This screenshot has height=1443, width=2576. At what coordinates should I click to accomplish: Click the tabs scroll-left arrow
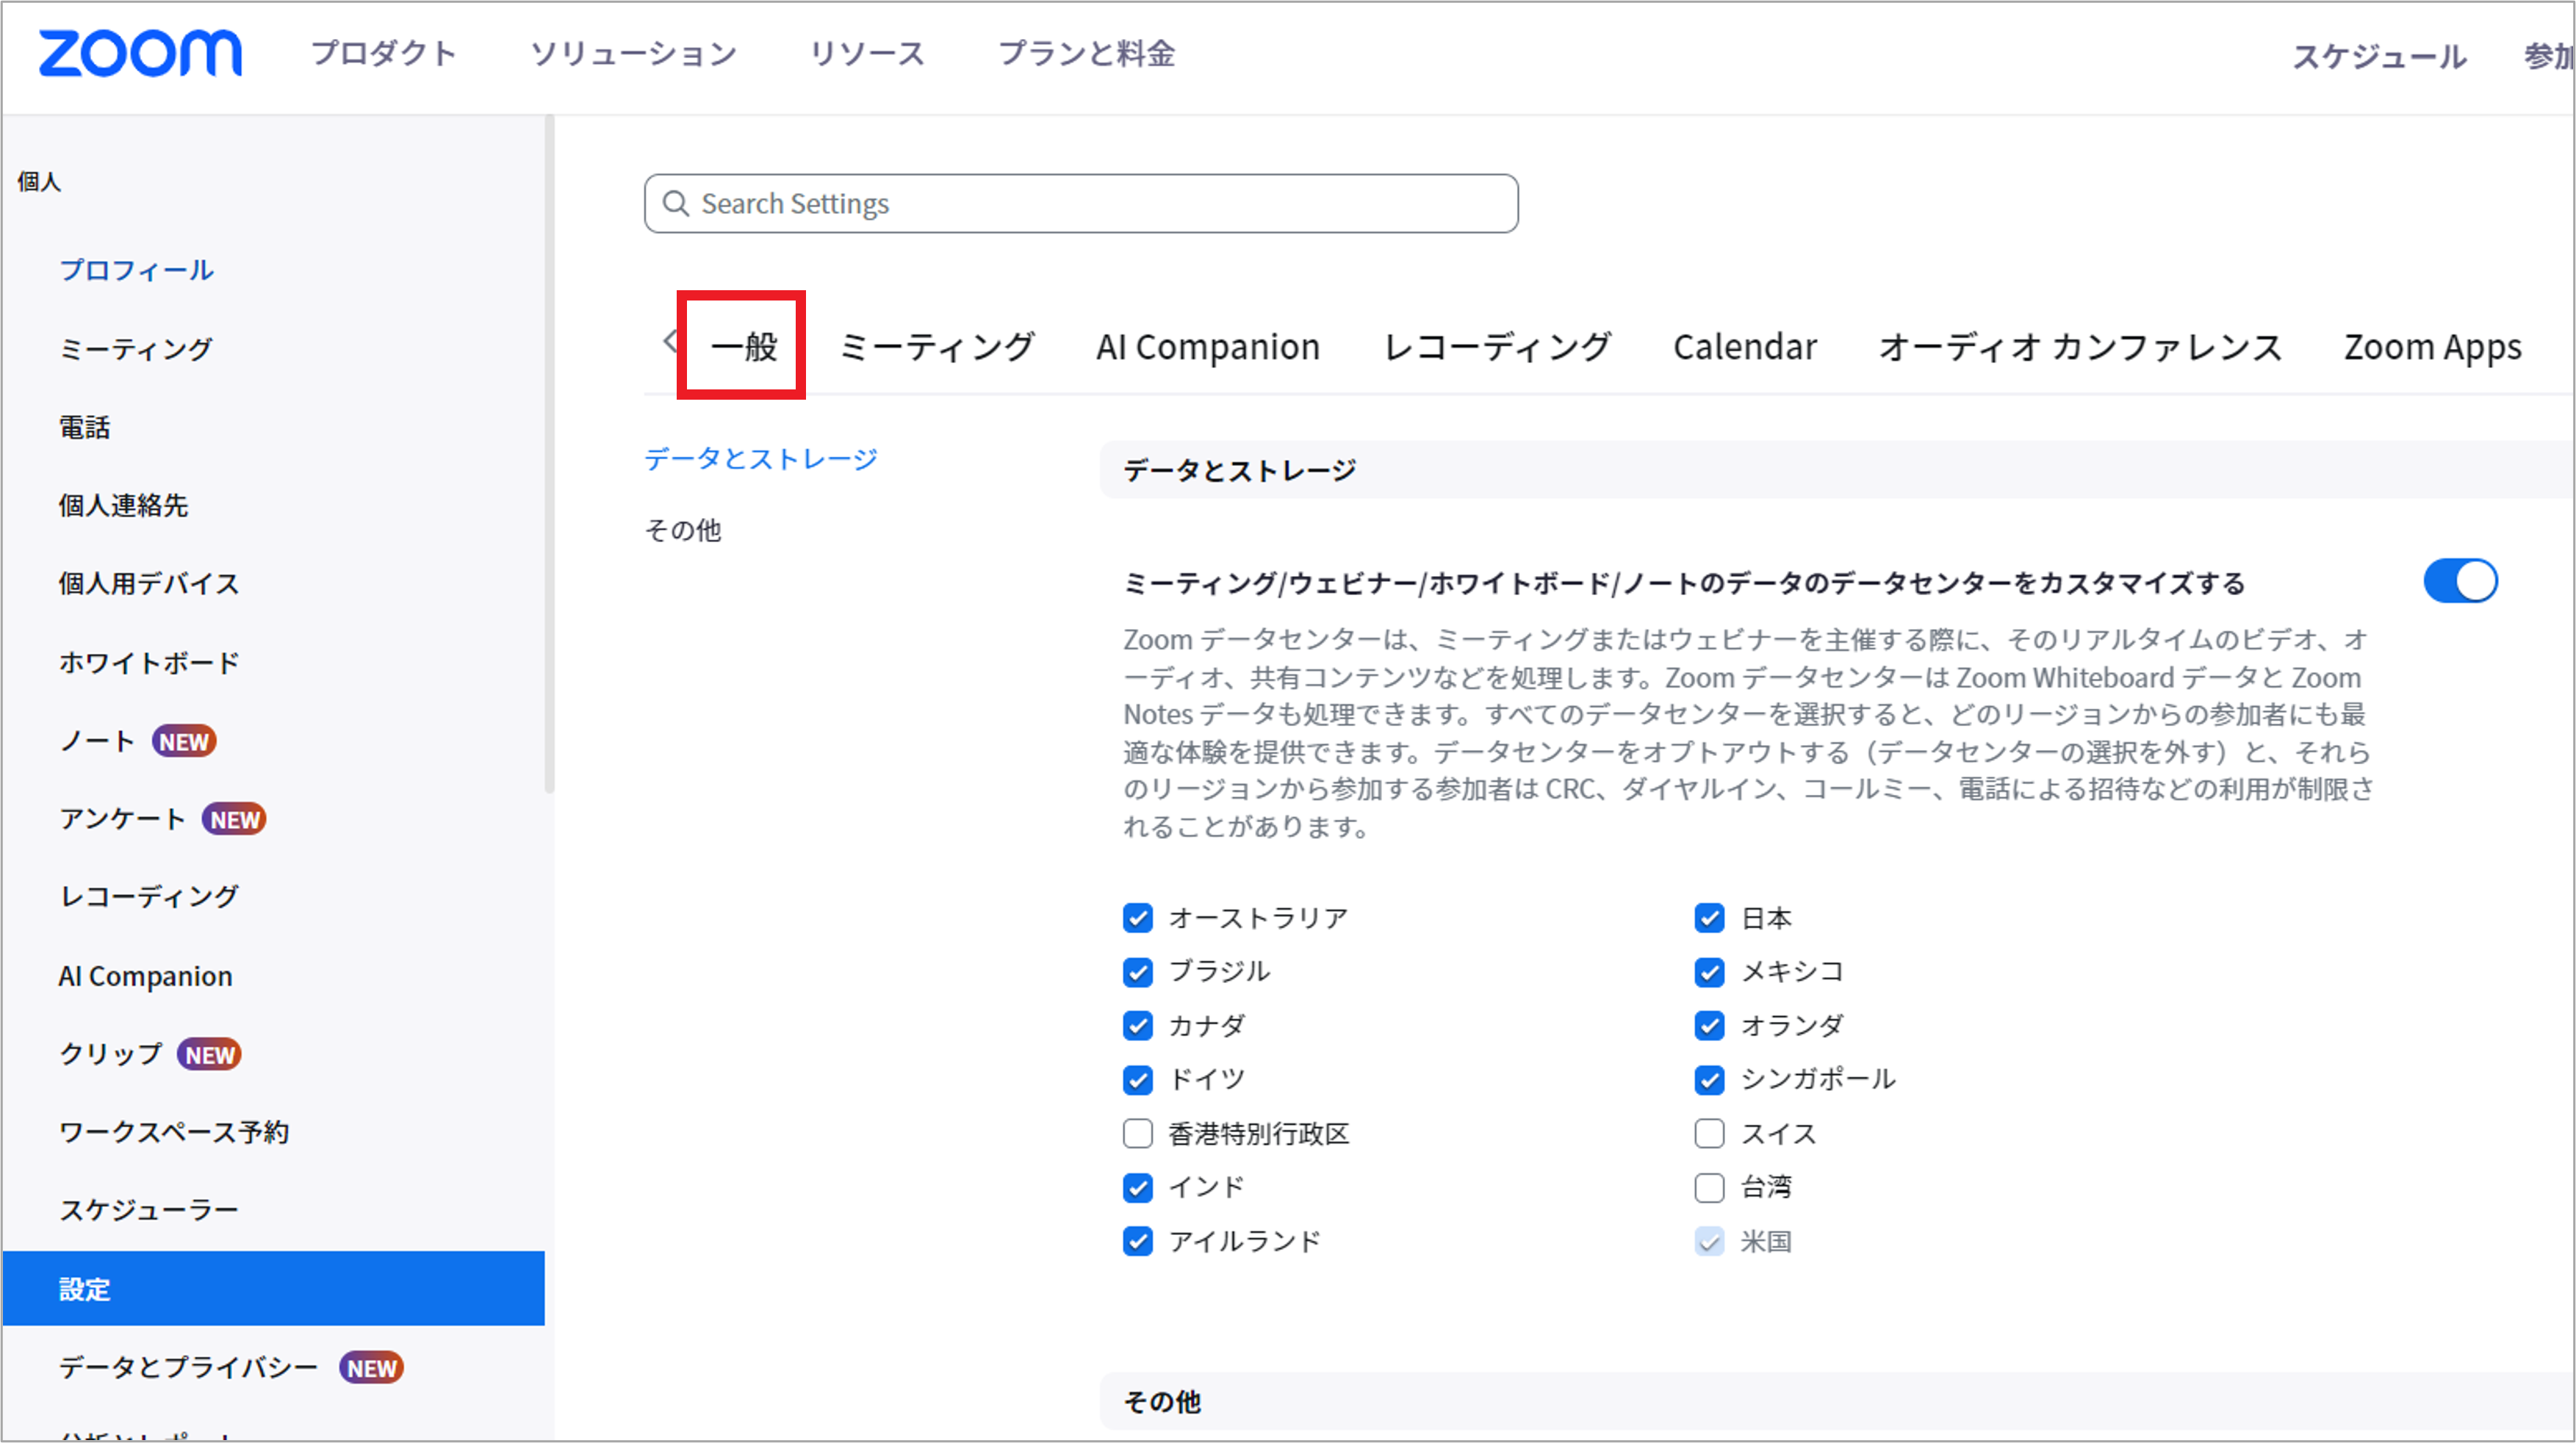point(669,341)
